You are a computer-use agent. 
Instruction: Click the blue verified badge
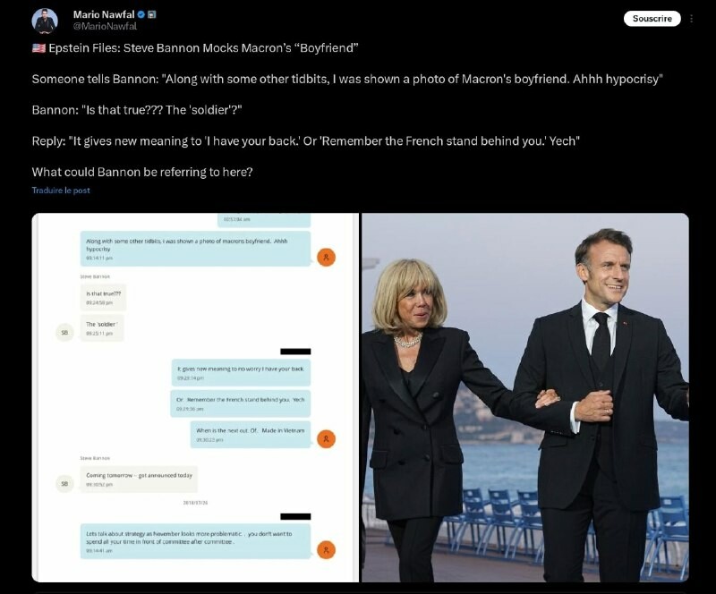[x=141, y=14]
